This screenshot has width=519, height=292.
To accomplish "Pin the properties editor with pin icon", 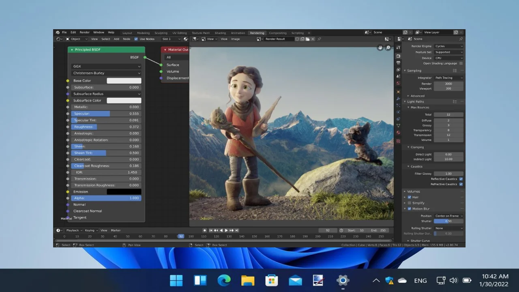I will pyautogui.click(x=461, y=39).
